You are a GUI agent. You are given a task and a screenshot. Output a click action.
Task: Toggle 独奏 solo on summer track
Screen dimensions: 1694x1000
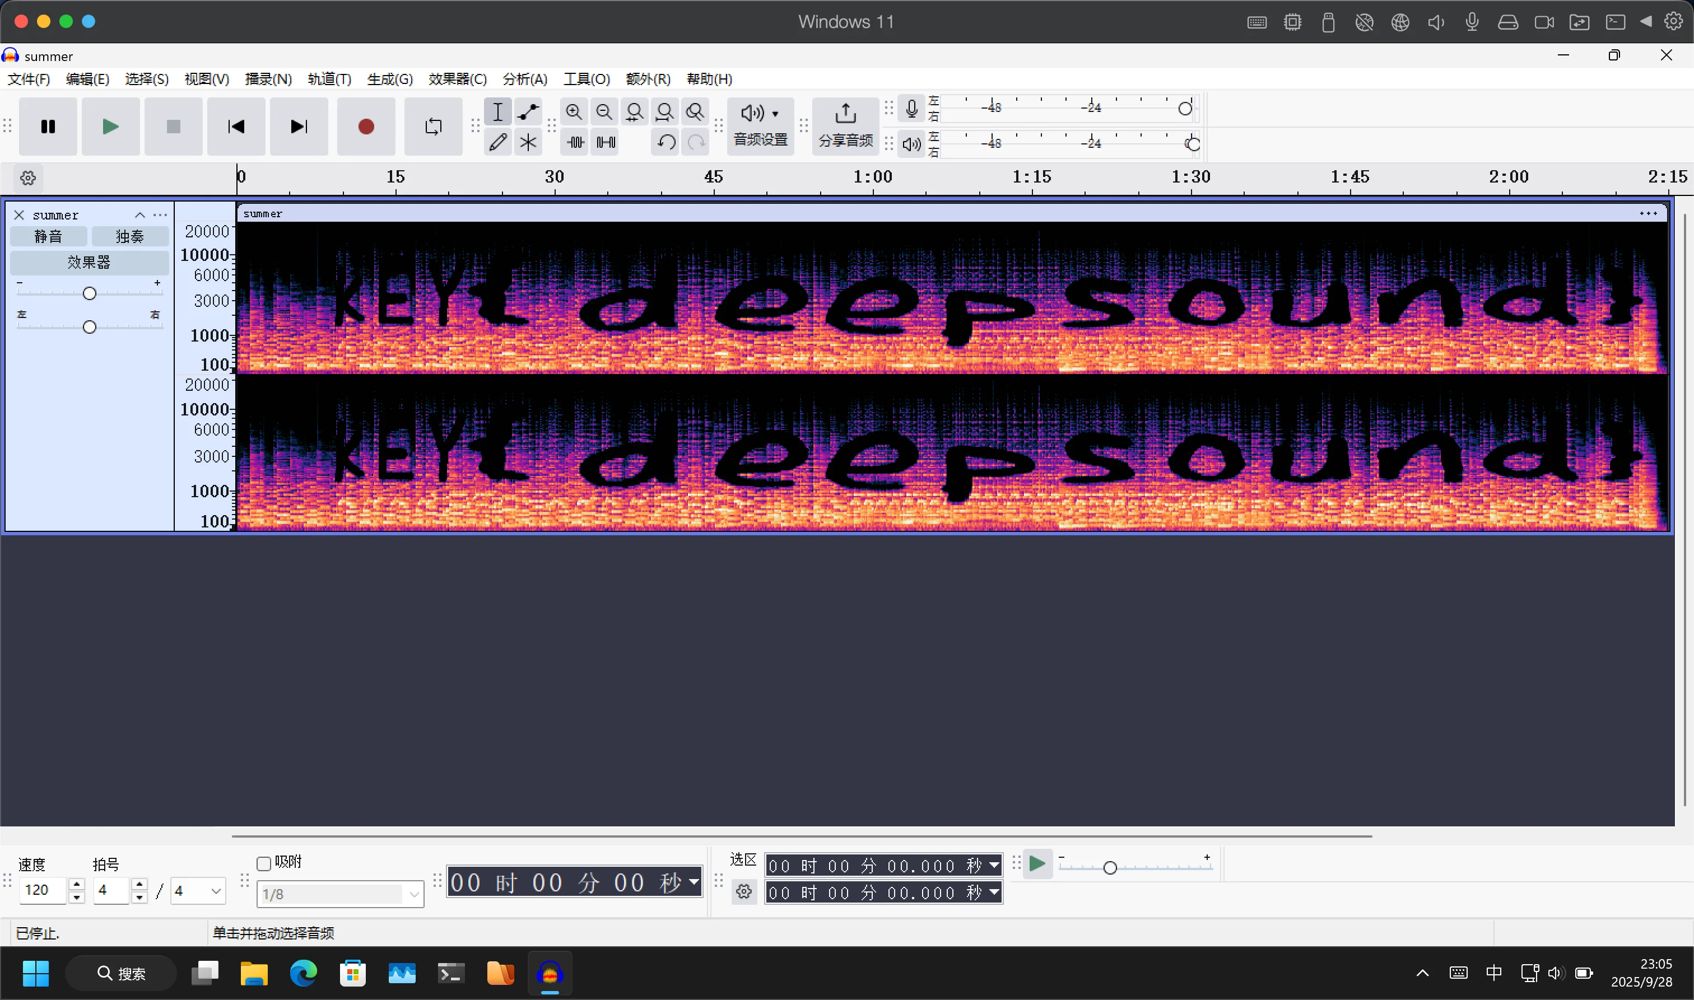pyautogui.click(x=129, y=236)
